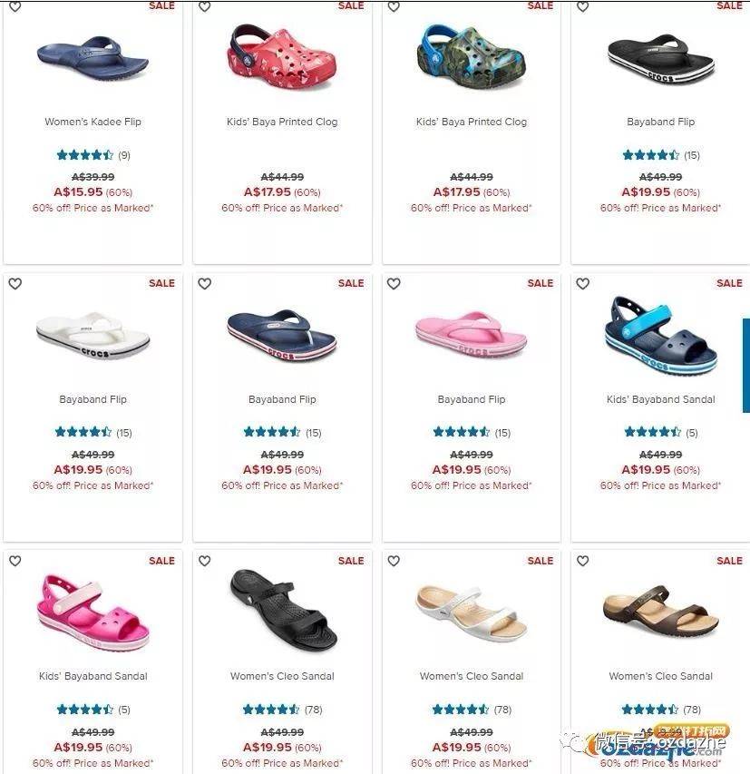Add the pink Bayaband Flip to wishlist

coord(394,283)
